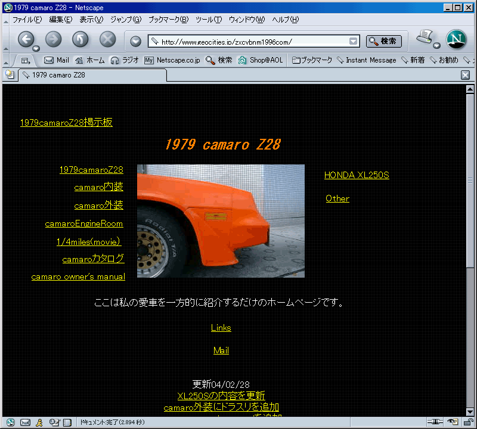Open the Links page link
The width and height of the screenshot is (477, 429).
[221, 328]
